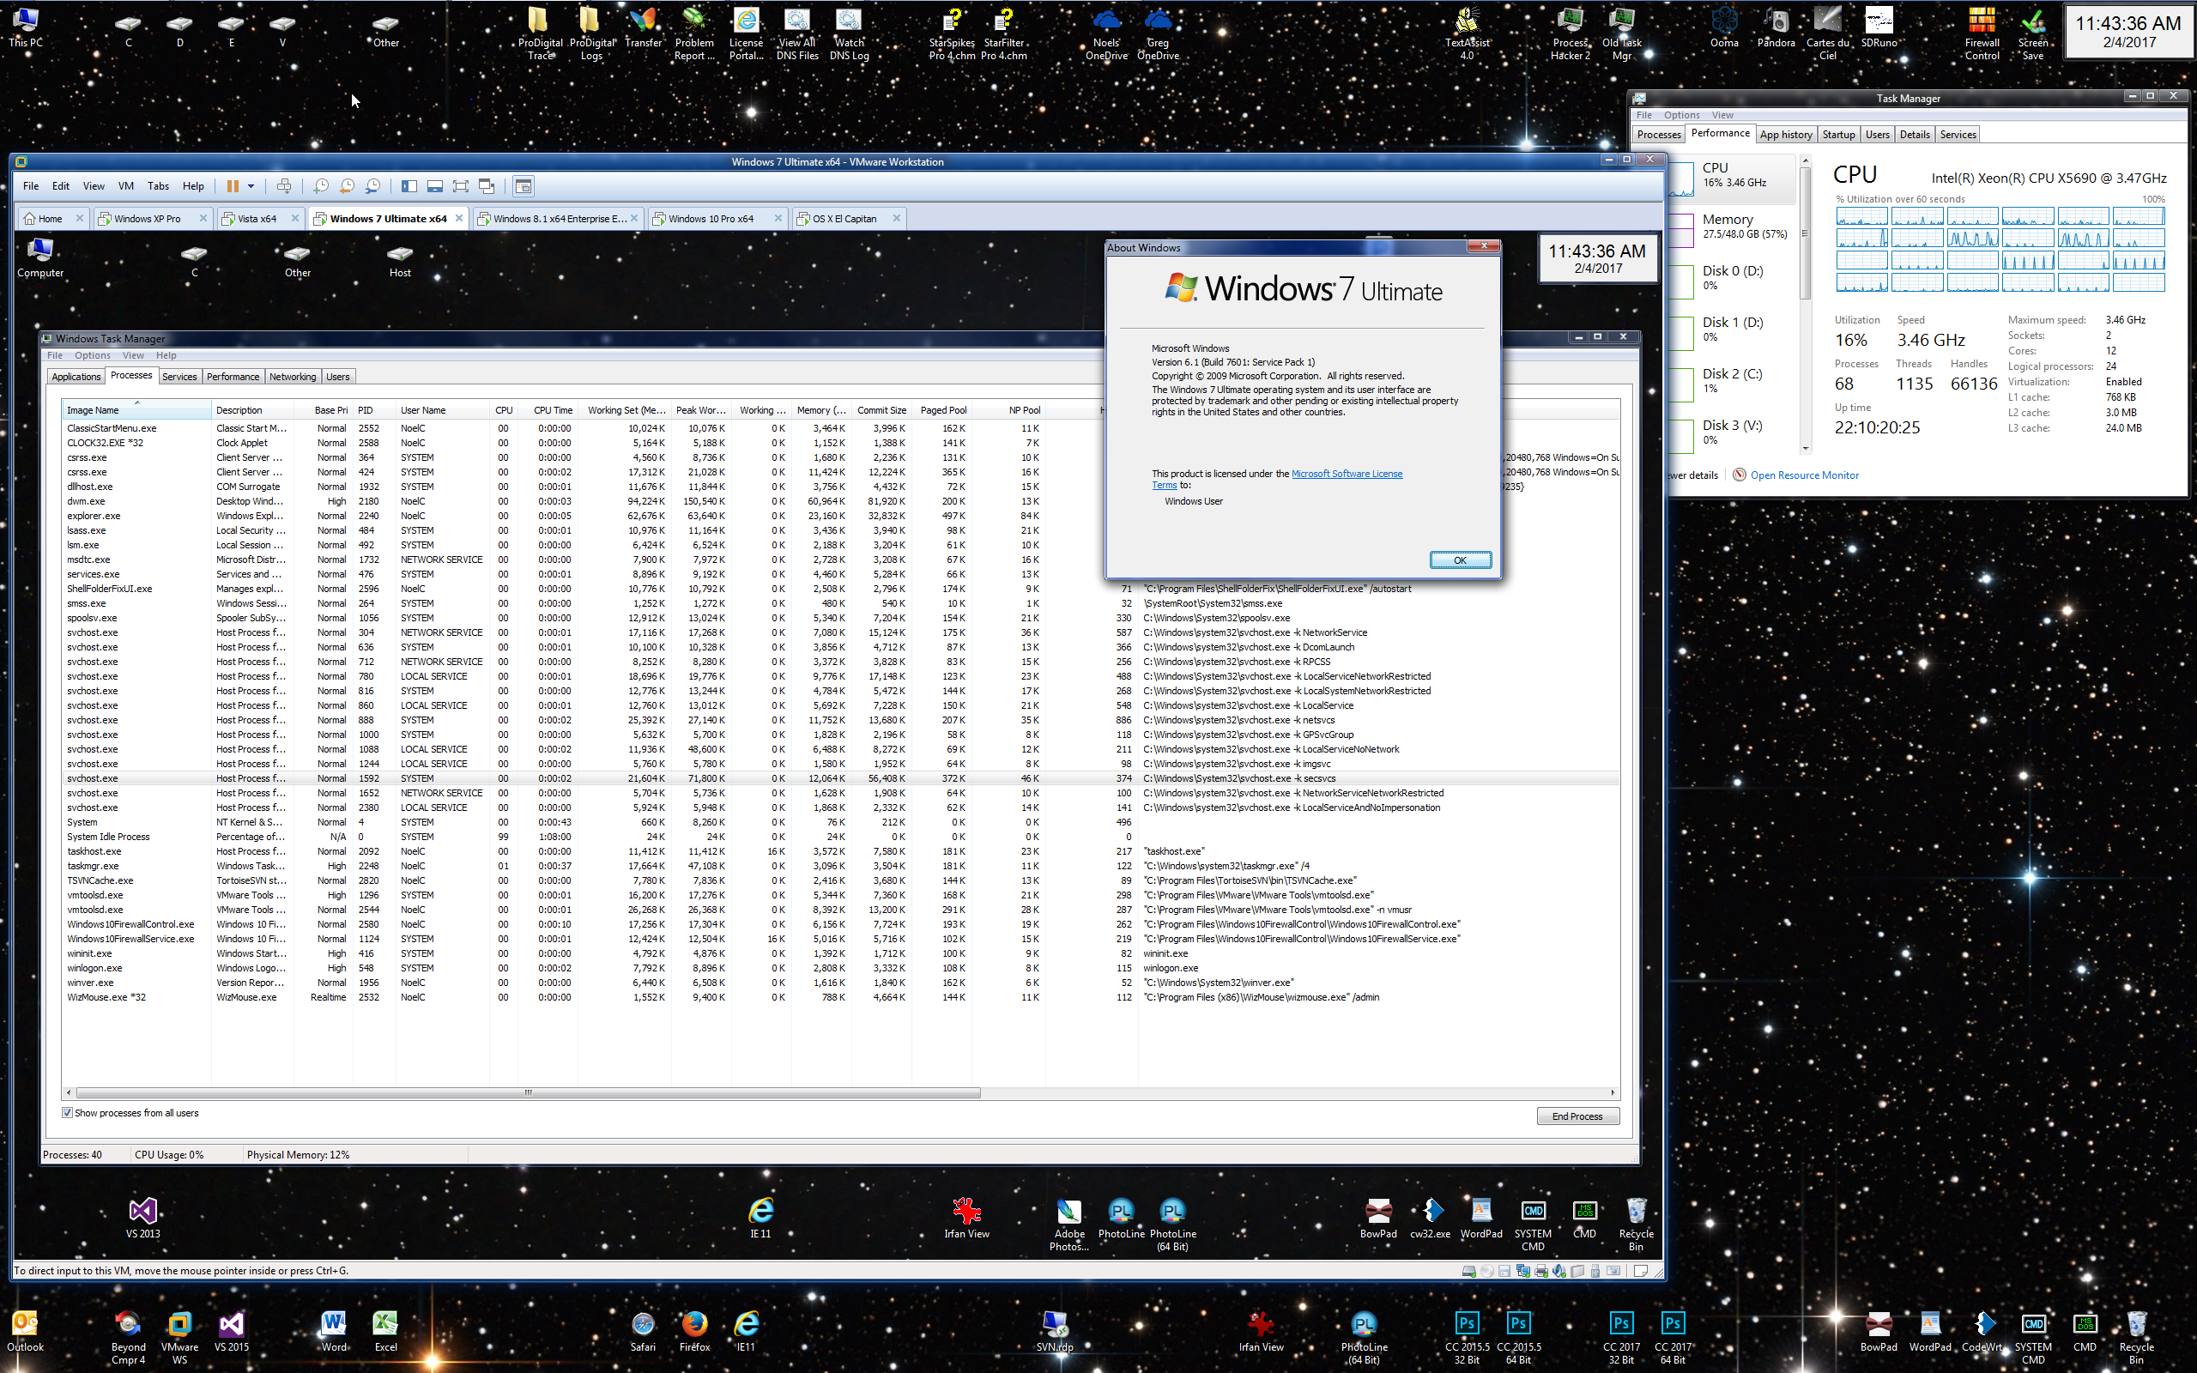Click the revert to snapshot toolbar icon
Viewport: 2197px width, 1373px height.
(x=347, y=186)
